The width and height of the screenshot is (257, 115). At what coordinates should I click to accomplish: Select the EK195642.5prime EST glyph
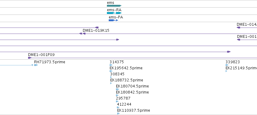pyautogui.click(x=111, y=71)
